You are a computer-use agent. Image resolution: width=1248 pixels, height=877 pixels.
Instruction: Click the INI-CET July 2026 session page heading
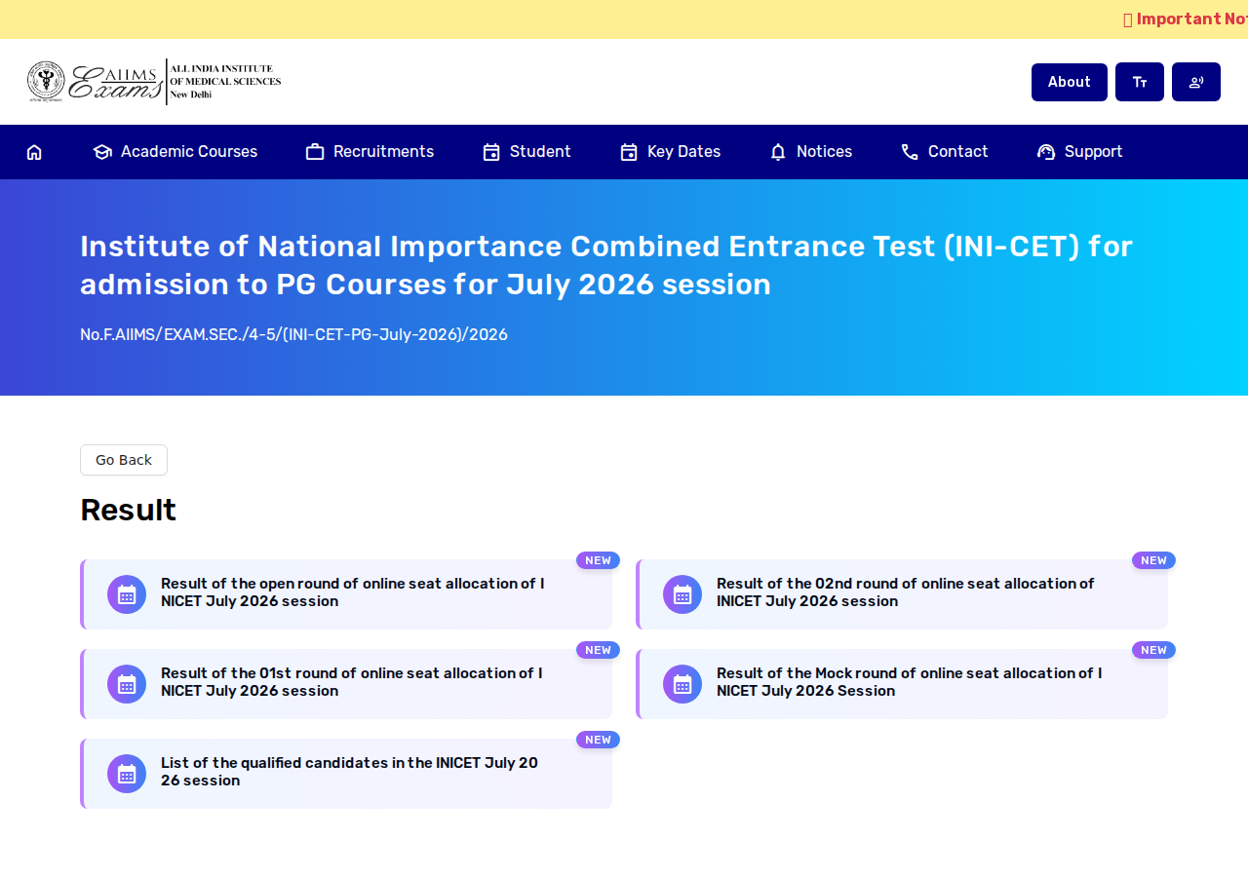click(x=606, y=265)
